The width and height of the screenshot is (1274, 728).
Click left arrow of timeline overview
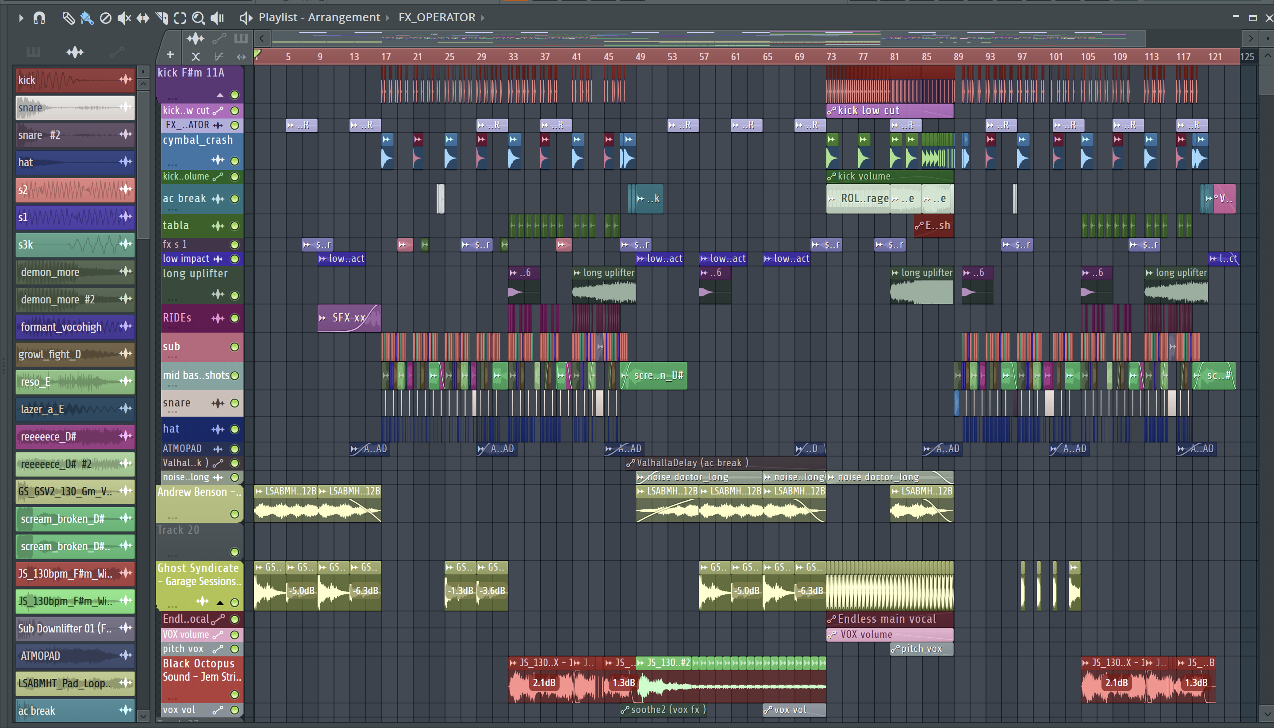pos(261,38)
